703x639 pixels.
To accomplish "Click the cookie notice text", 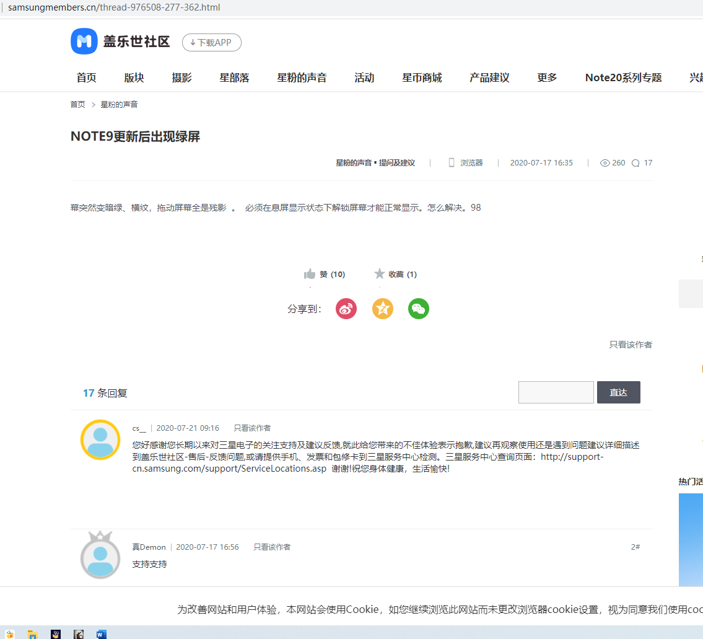I will (x=440, y=609).
